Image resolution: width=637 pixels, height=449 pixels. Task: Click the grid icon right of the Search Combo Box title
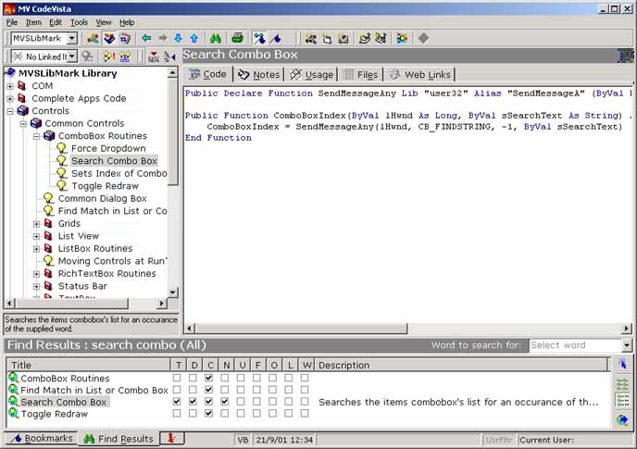pyautogui.click(x=626, y=56)
